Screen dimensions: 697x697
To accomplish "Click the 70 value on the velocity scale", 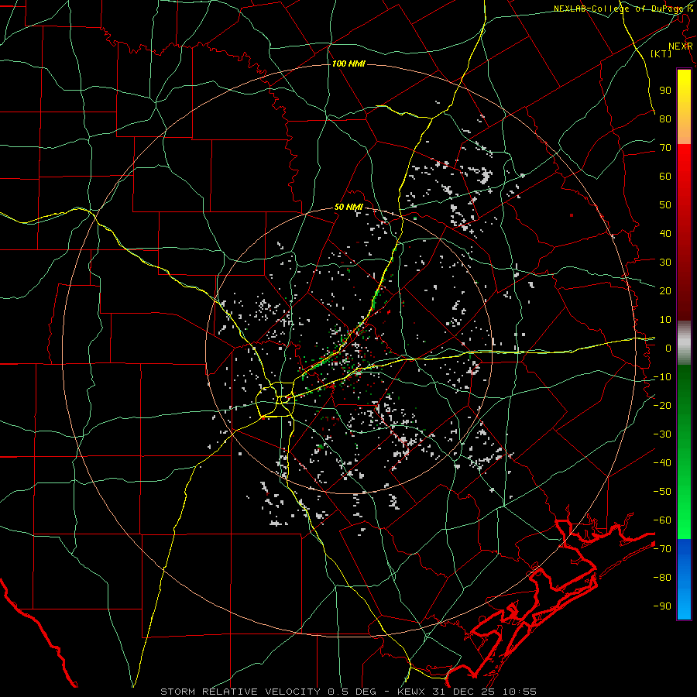I will click(665, 148).
